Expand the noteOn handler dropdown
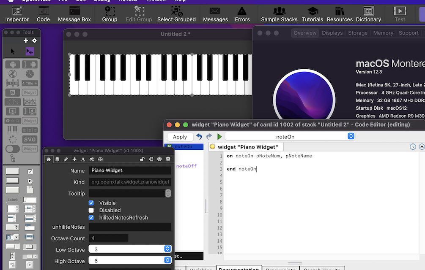This screenshot has width=425, height=270. coord(290,137)
